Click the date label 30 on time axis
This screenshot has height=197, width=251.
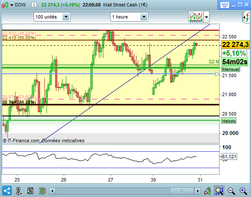pyautogui.click(x=153, y=180)
